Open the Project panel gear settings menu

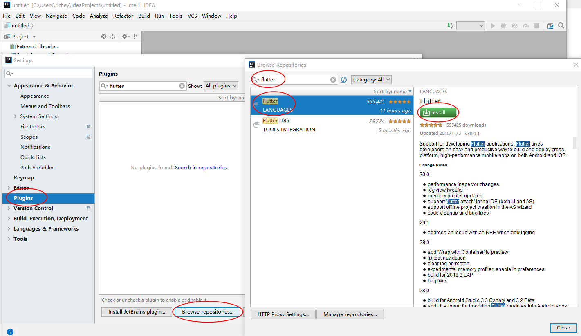point(126,36)
